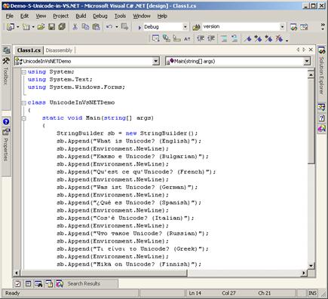Open the Undo history dropdown arrow

pyautogui.click(x=117, y=27)
